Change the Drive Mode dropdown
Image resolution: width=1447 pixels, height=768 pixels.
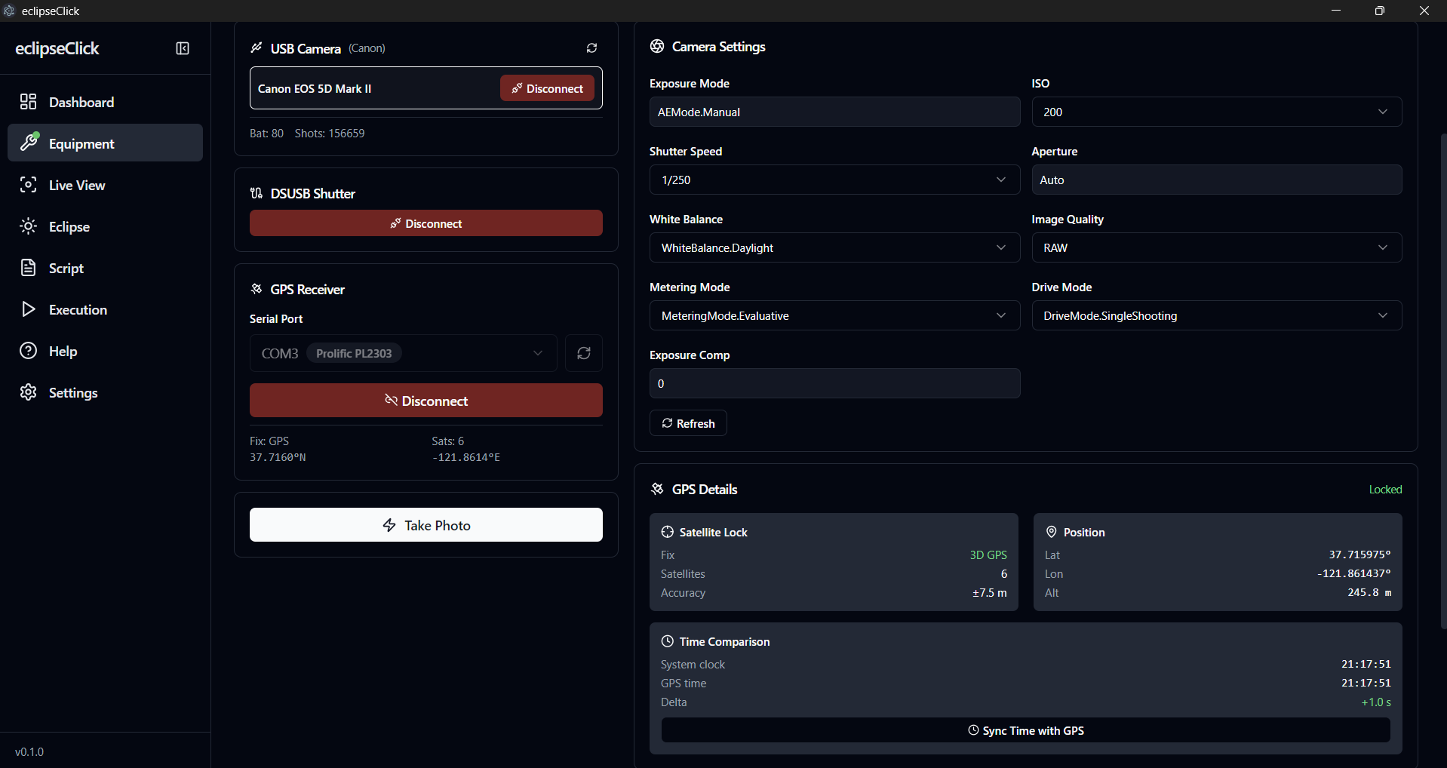click(1216, 315)
